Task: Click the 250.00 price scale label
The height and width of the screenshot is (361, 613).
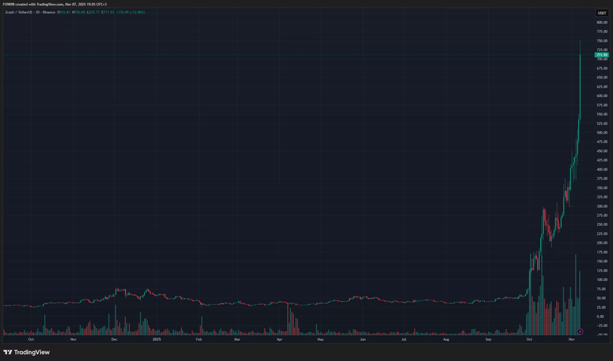Action: (602, 224)
